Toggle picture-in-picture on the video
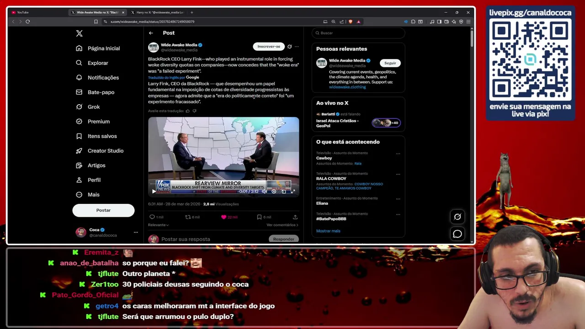 coord(283,191)
